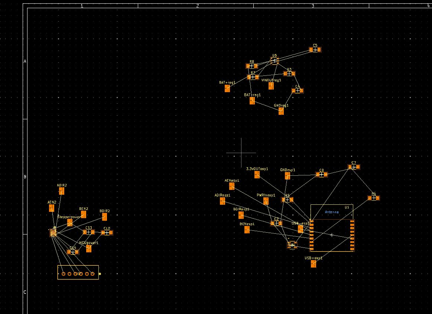Click the 3.3vOUTesp1 text label
Image resolution: width=432 pixels, height=314 pixels.
[257, 169]
